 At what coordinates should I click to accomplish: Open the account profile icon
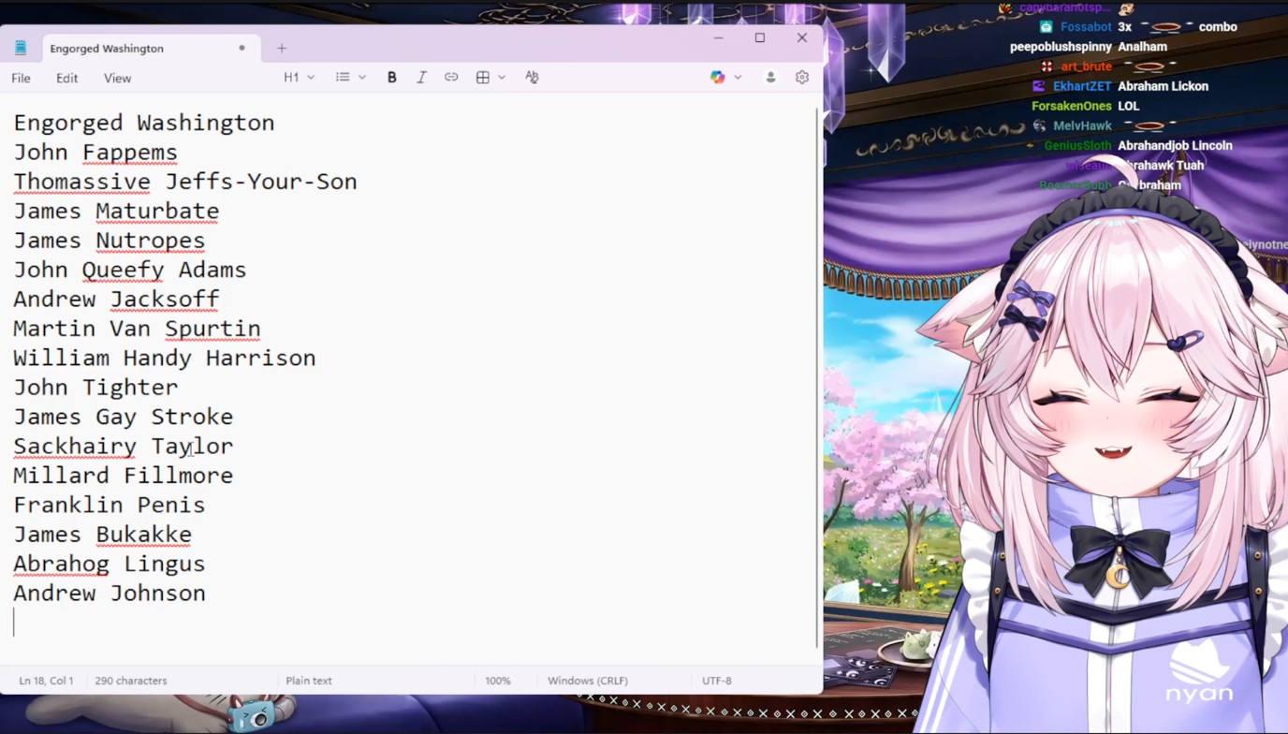[x=770, y=78]
